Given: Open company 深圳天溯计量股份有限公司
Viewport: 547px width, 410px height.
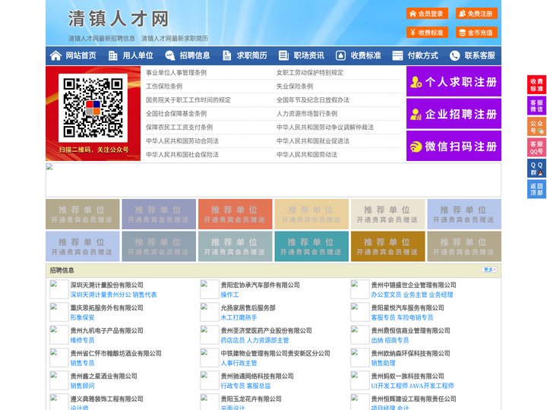Looking at the screenshot, I should click(107, 285).
